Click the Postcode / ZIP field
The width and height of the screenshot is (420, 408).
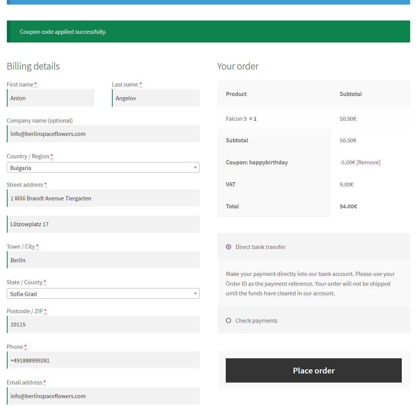pyautogui.click(x=103, y=324)
